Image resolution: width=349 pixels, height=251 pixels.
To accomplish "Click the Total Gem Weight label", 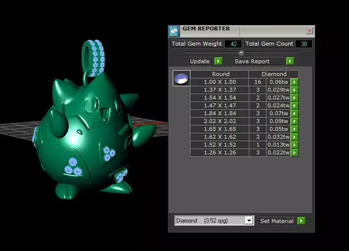I will pyautogui.click(x=197, y=44).
